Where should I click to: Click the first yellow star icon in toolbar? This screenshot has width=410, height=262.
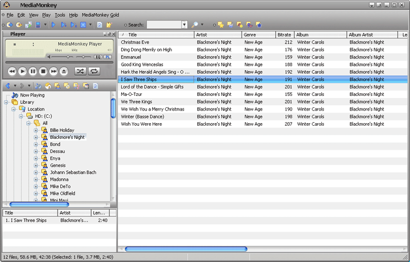click(221, 25)
